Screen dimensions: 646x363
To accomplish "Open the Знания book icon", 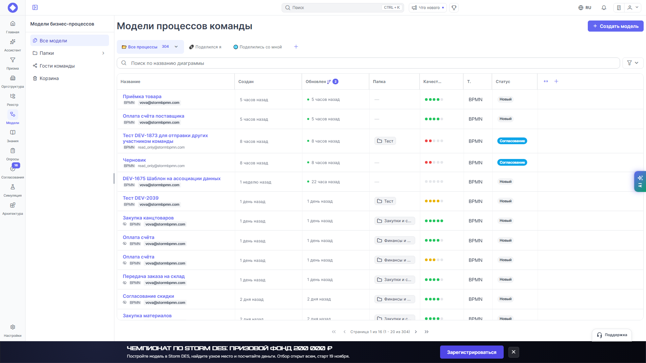I will pyautogui.click(x=12, y=132).
